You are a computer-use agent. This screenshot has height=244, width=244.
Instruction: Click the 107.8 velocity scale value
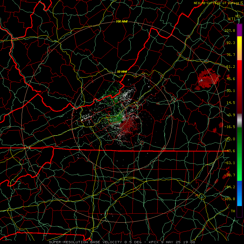click(x=230, y=30)
